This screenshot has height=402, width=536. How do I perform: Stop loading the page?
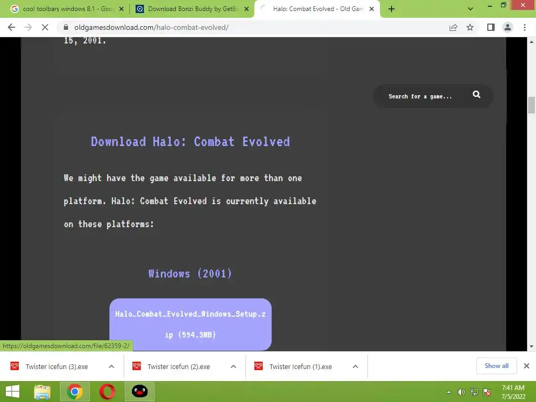pyautogui.click(x=45, y=27)
